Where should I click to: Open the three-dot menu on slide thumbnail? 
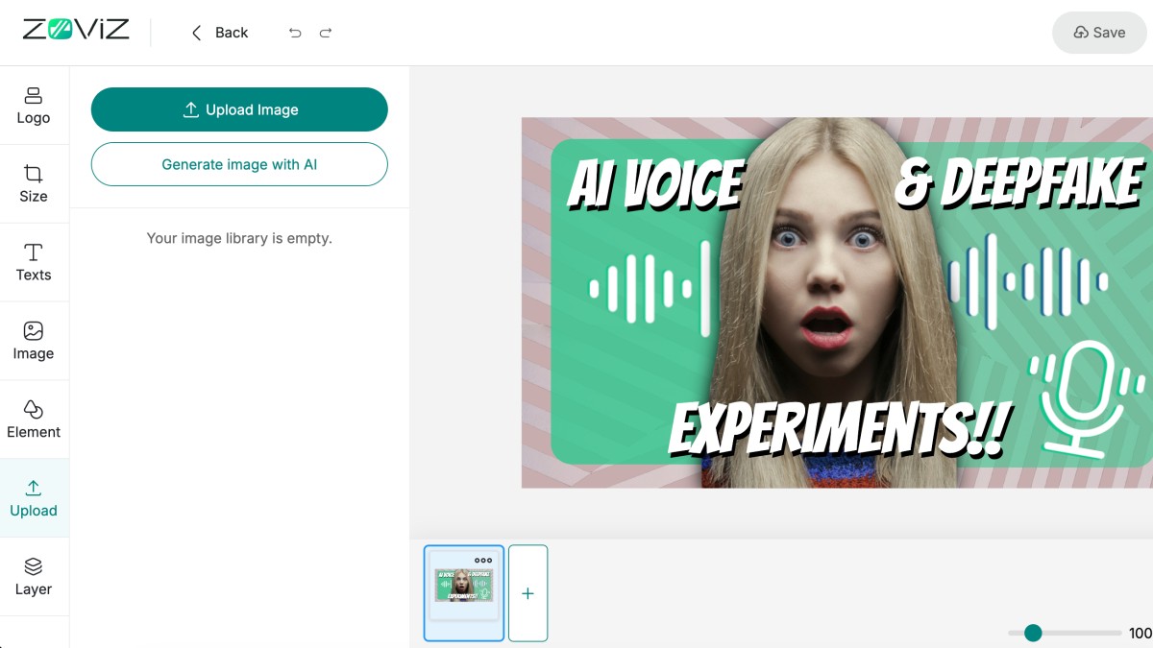[x=483, y=560]
